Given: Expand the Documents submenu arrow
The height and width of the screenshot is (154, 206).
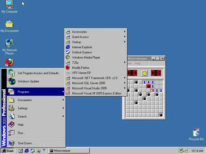Looking at the screenshot, I should [63, 100].
